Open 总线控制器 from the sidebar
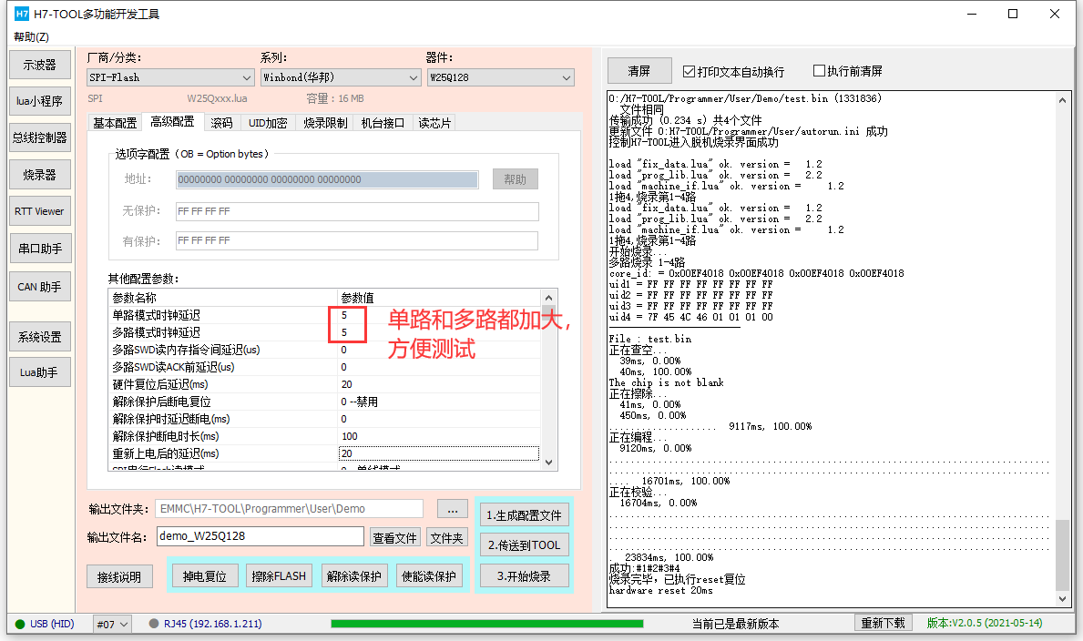Screen dimensions: 1083x641 pyautogui.click(x=40, y=137)
